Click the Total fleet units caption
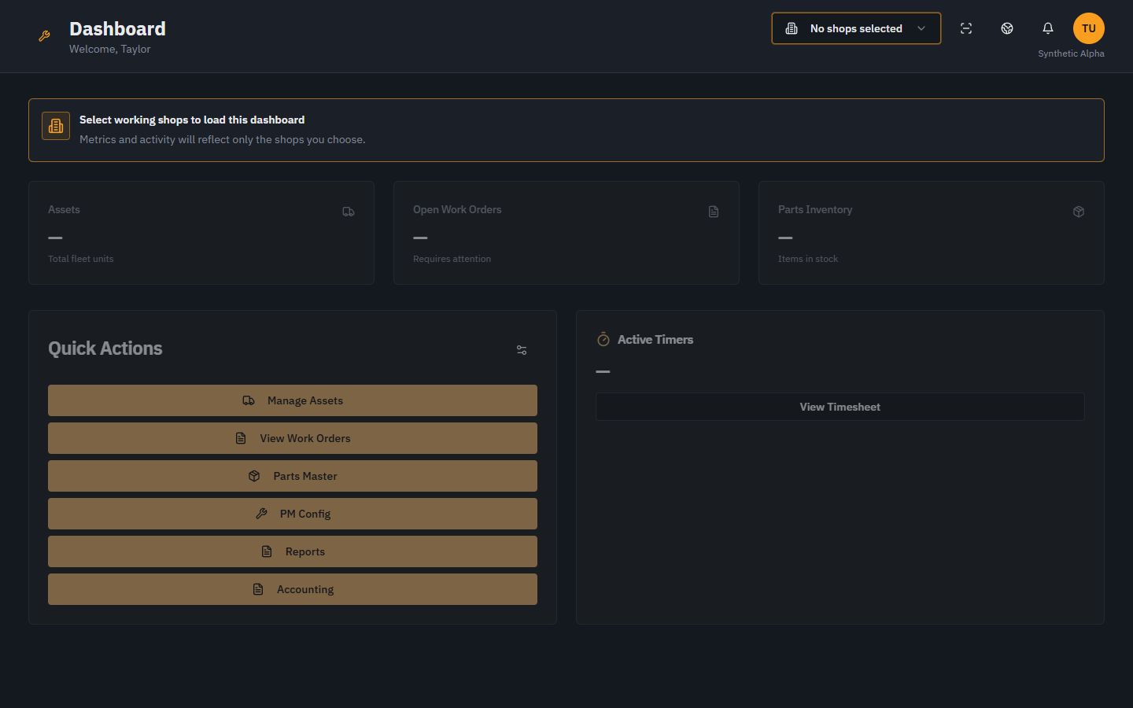 tap(81, 259)
